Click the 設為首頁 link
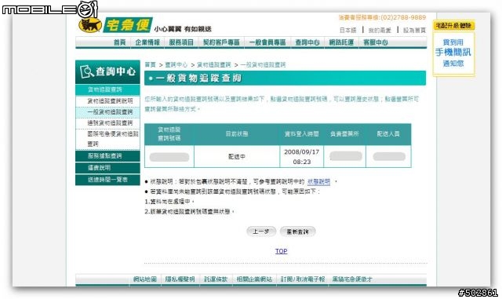 pyautogui.click(x=414, y=30)
